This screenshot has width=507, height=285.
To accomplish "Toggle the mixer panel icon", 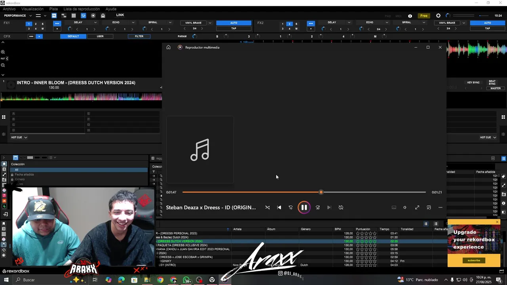I will point(83,15).
